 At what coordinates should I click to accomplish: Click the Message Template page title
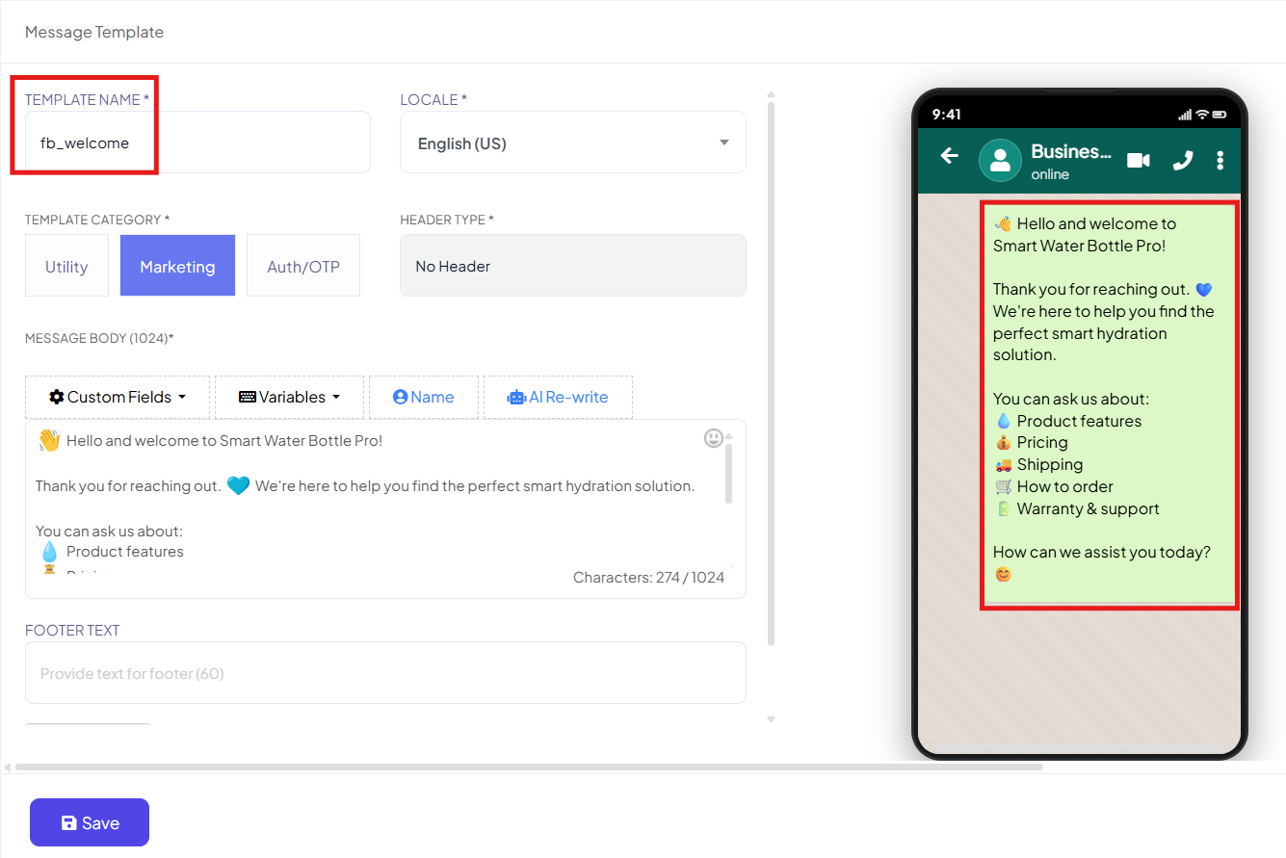pos(94,32)
